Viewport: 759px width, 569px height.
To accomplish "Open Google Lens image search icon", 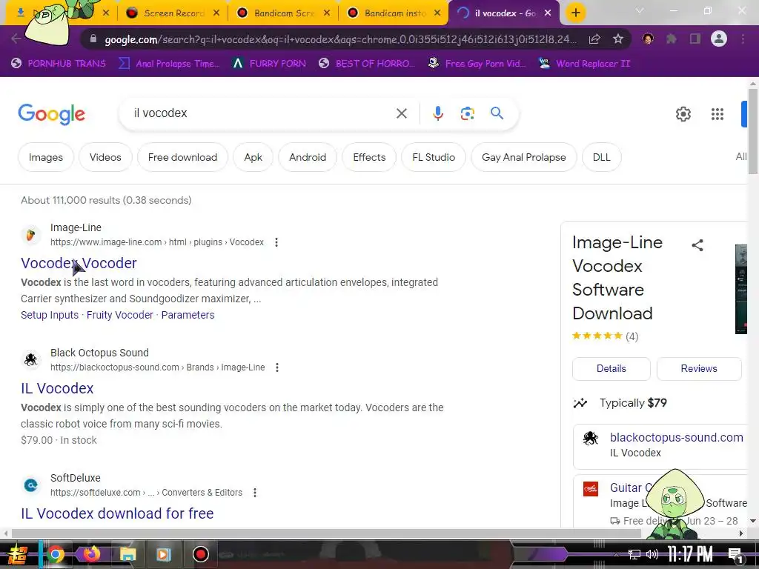I will point(467,113).
